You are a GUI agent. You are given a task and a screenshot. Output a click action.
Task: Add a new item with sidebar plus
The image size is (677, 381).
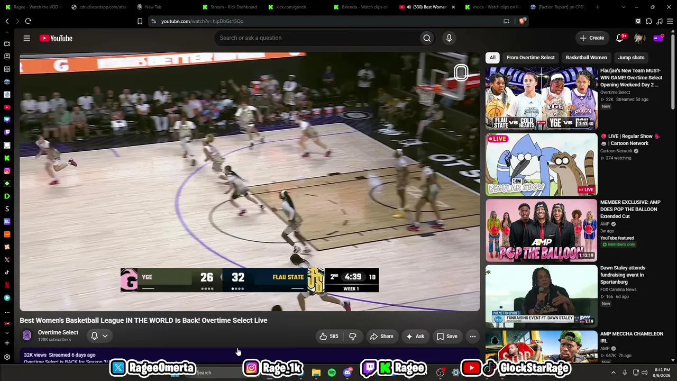click(x=7, y=343)
